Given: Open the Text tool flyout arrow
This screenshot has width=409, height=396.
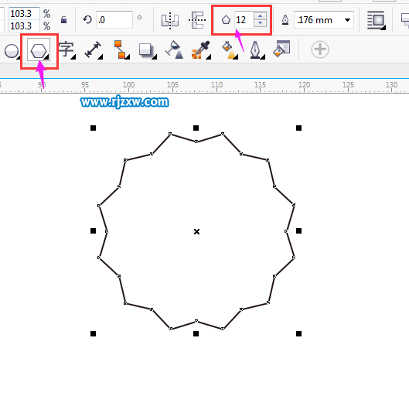Looking at the screenshot, I should pos(73,56).
